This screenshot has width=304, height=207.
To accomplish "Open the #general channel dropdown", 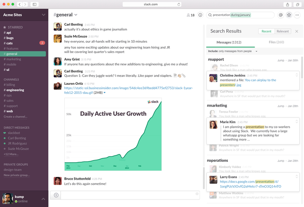I will click(76, 15).
